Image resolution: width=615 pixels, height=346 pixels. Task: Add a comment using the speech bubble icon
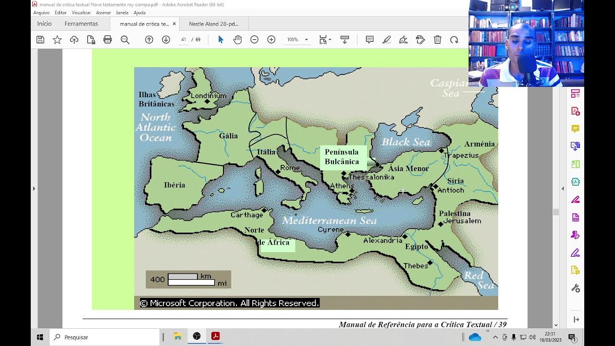point(369,39)
